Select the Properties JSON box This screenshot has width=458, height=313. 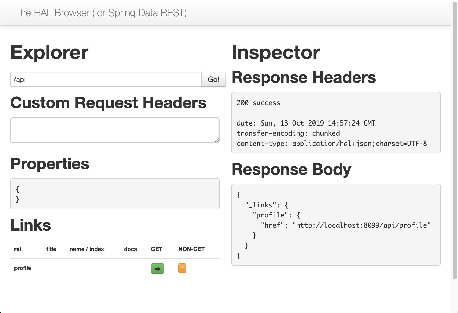point(114,194)
